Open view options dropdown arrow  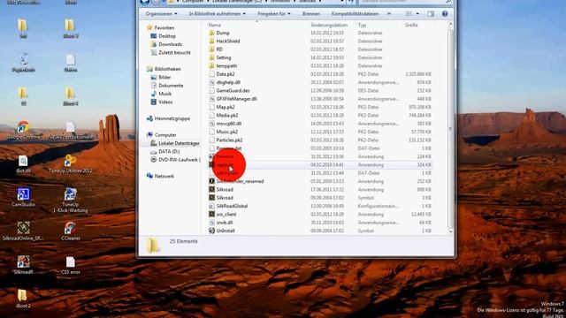[x=417, y=14]
